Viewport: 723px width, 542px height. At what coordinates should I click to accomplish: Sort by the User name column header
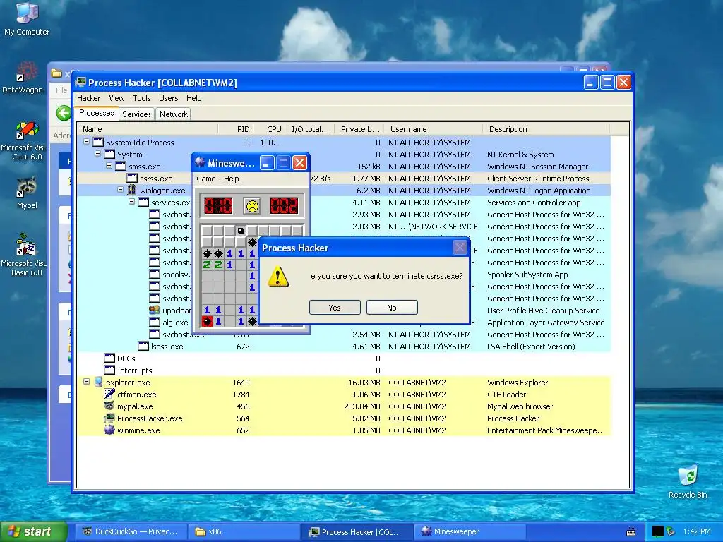click(x=433, y=129)
